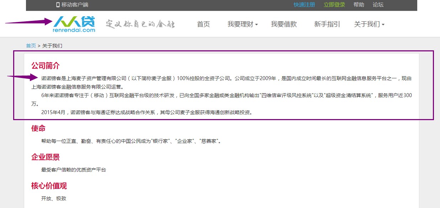
Task: Open the 我要借款 navigation item
Action: pyautogui.click(x=283, y=24)
